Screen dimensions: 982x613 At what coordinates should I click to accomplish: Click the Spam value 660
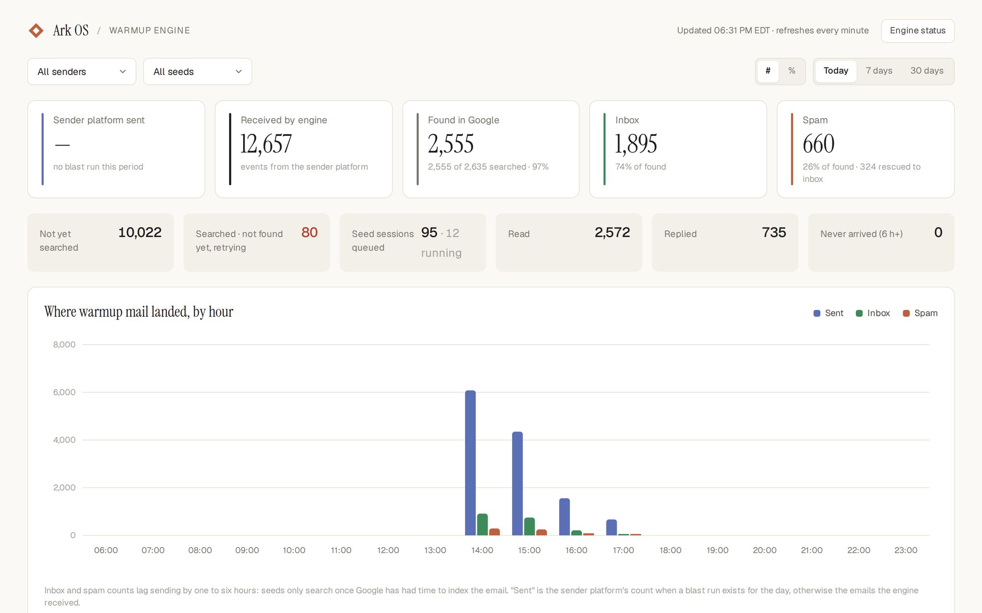[x=818, y=144]
